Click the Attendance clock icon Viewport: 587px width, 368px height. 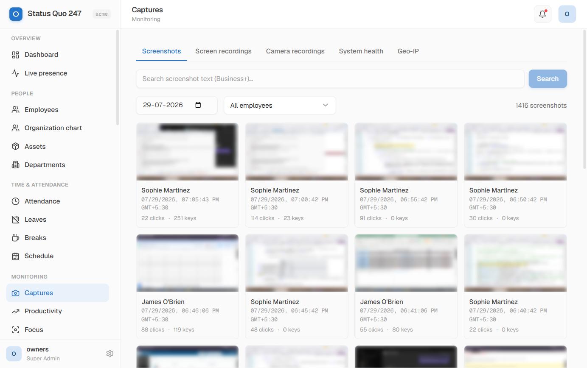point(16,201)
